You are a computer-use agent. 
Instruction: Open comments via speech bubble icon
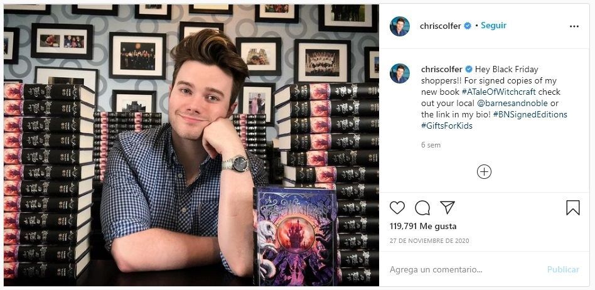click(x=422, y=208)
